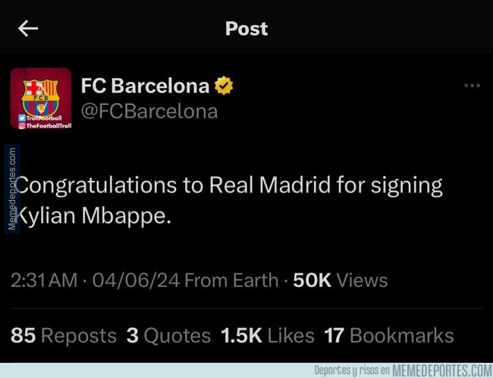Open the three-dot more options menu
The width and height of the screenshot is (493, 378).
tap(472, 86)
